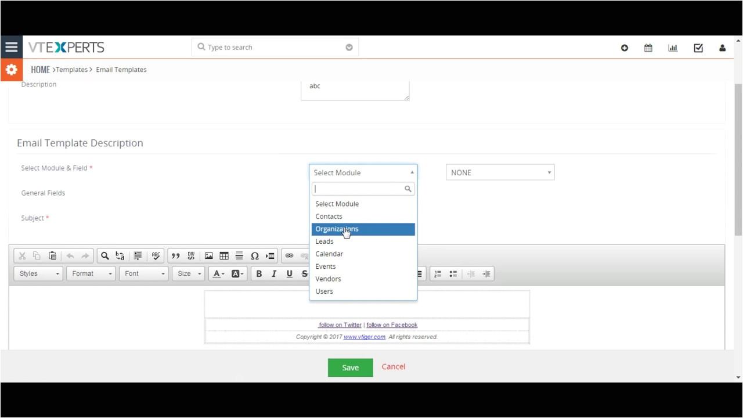Screen dimensions: 743x418
Task: Expand the search box options arrow
Action: click(349, 48)
